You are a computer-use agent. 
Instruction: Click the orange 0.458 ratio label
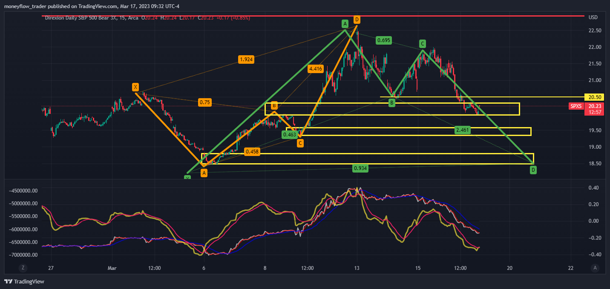click(x=252, y=151)
